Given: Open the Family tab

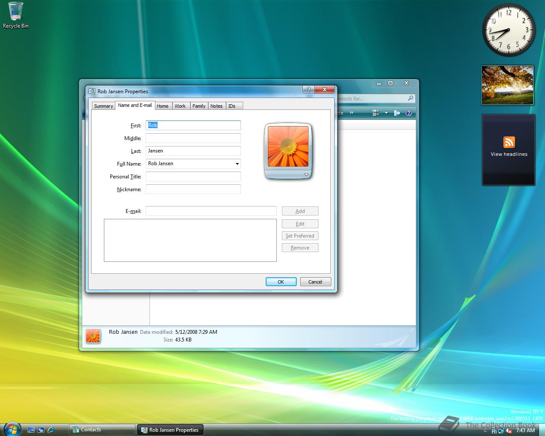Looking at the screenshot, I should (199, 106).
